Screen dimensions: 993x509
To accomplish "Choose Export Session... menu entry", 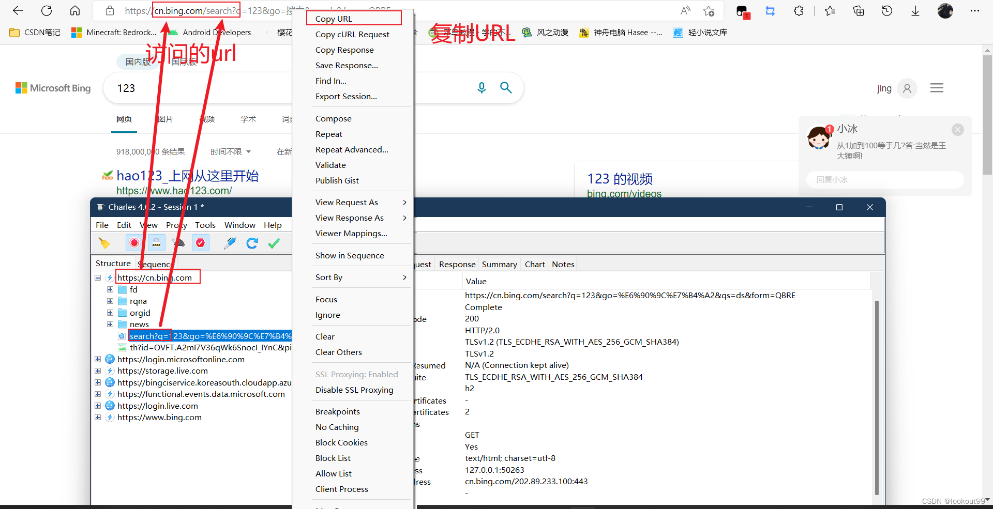I will 362,96.
